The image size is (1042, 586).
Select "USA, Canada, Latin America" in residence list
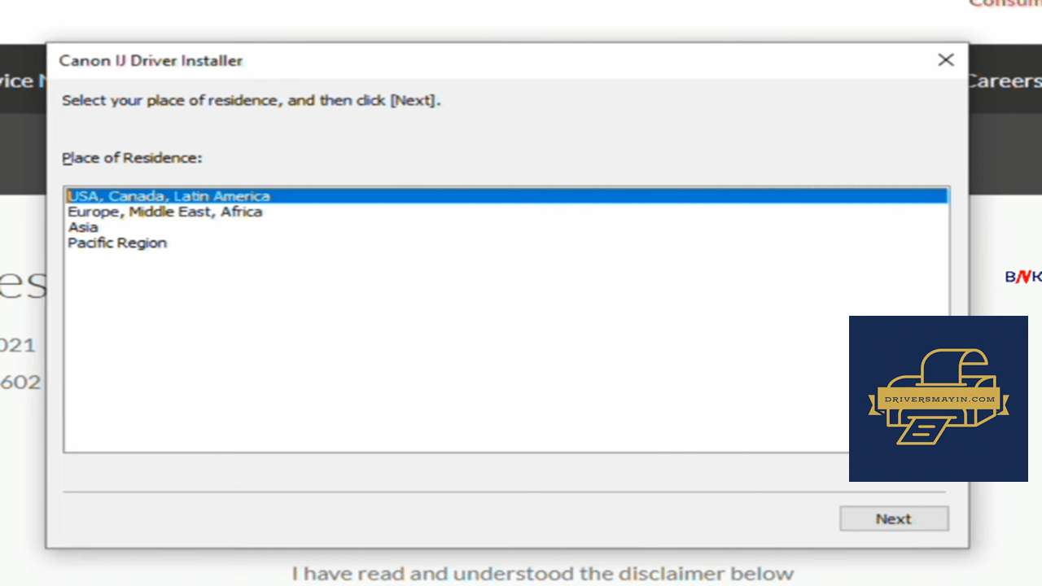(x=506, y=196)
